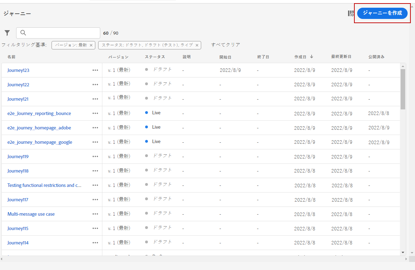
Task: Click the ジャーニーを作成 button
Action: (382, 13)
